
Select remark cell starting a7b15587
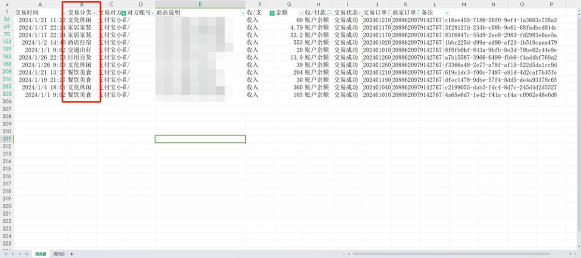[500, 58]
